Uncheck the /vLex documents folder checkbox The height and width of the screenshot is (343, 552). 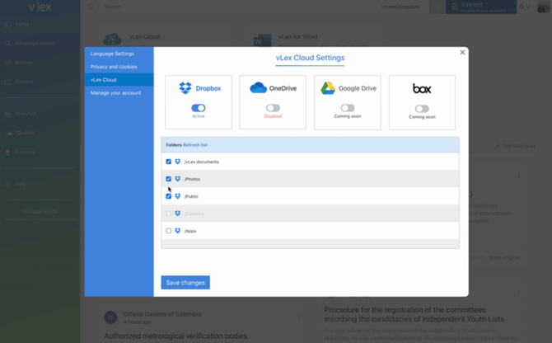click(169, 162)
